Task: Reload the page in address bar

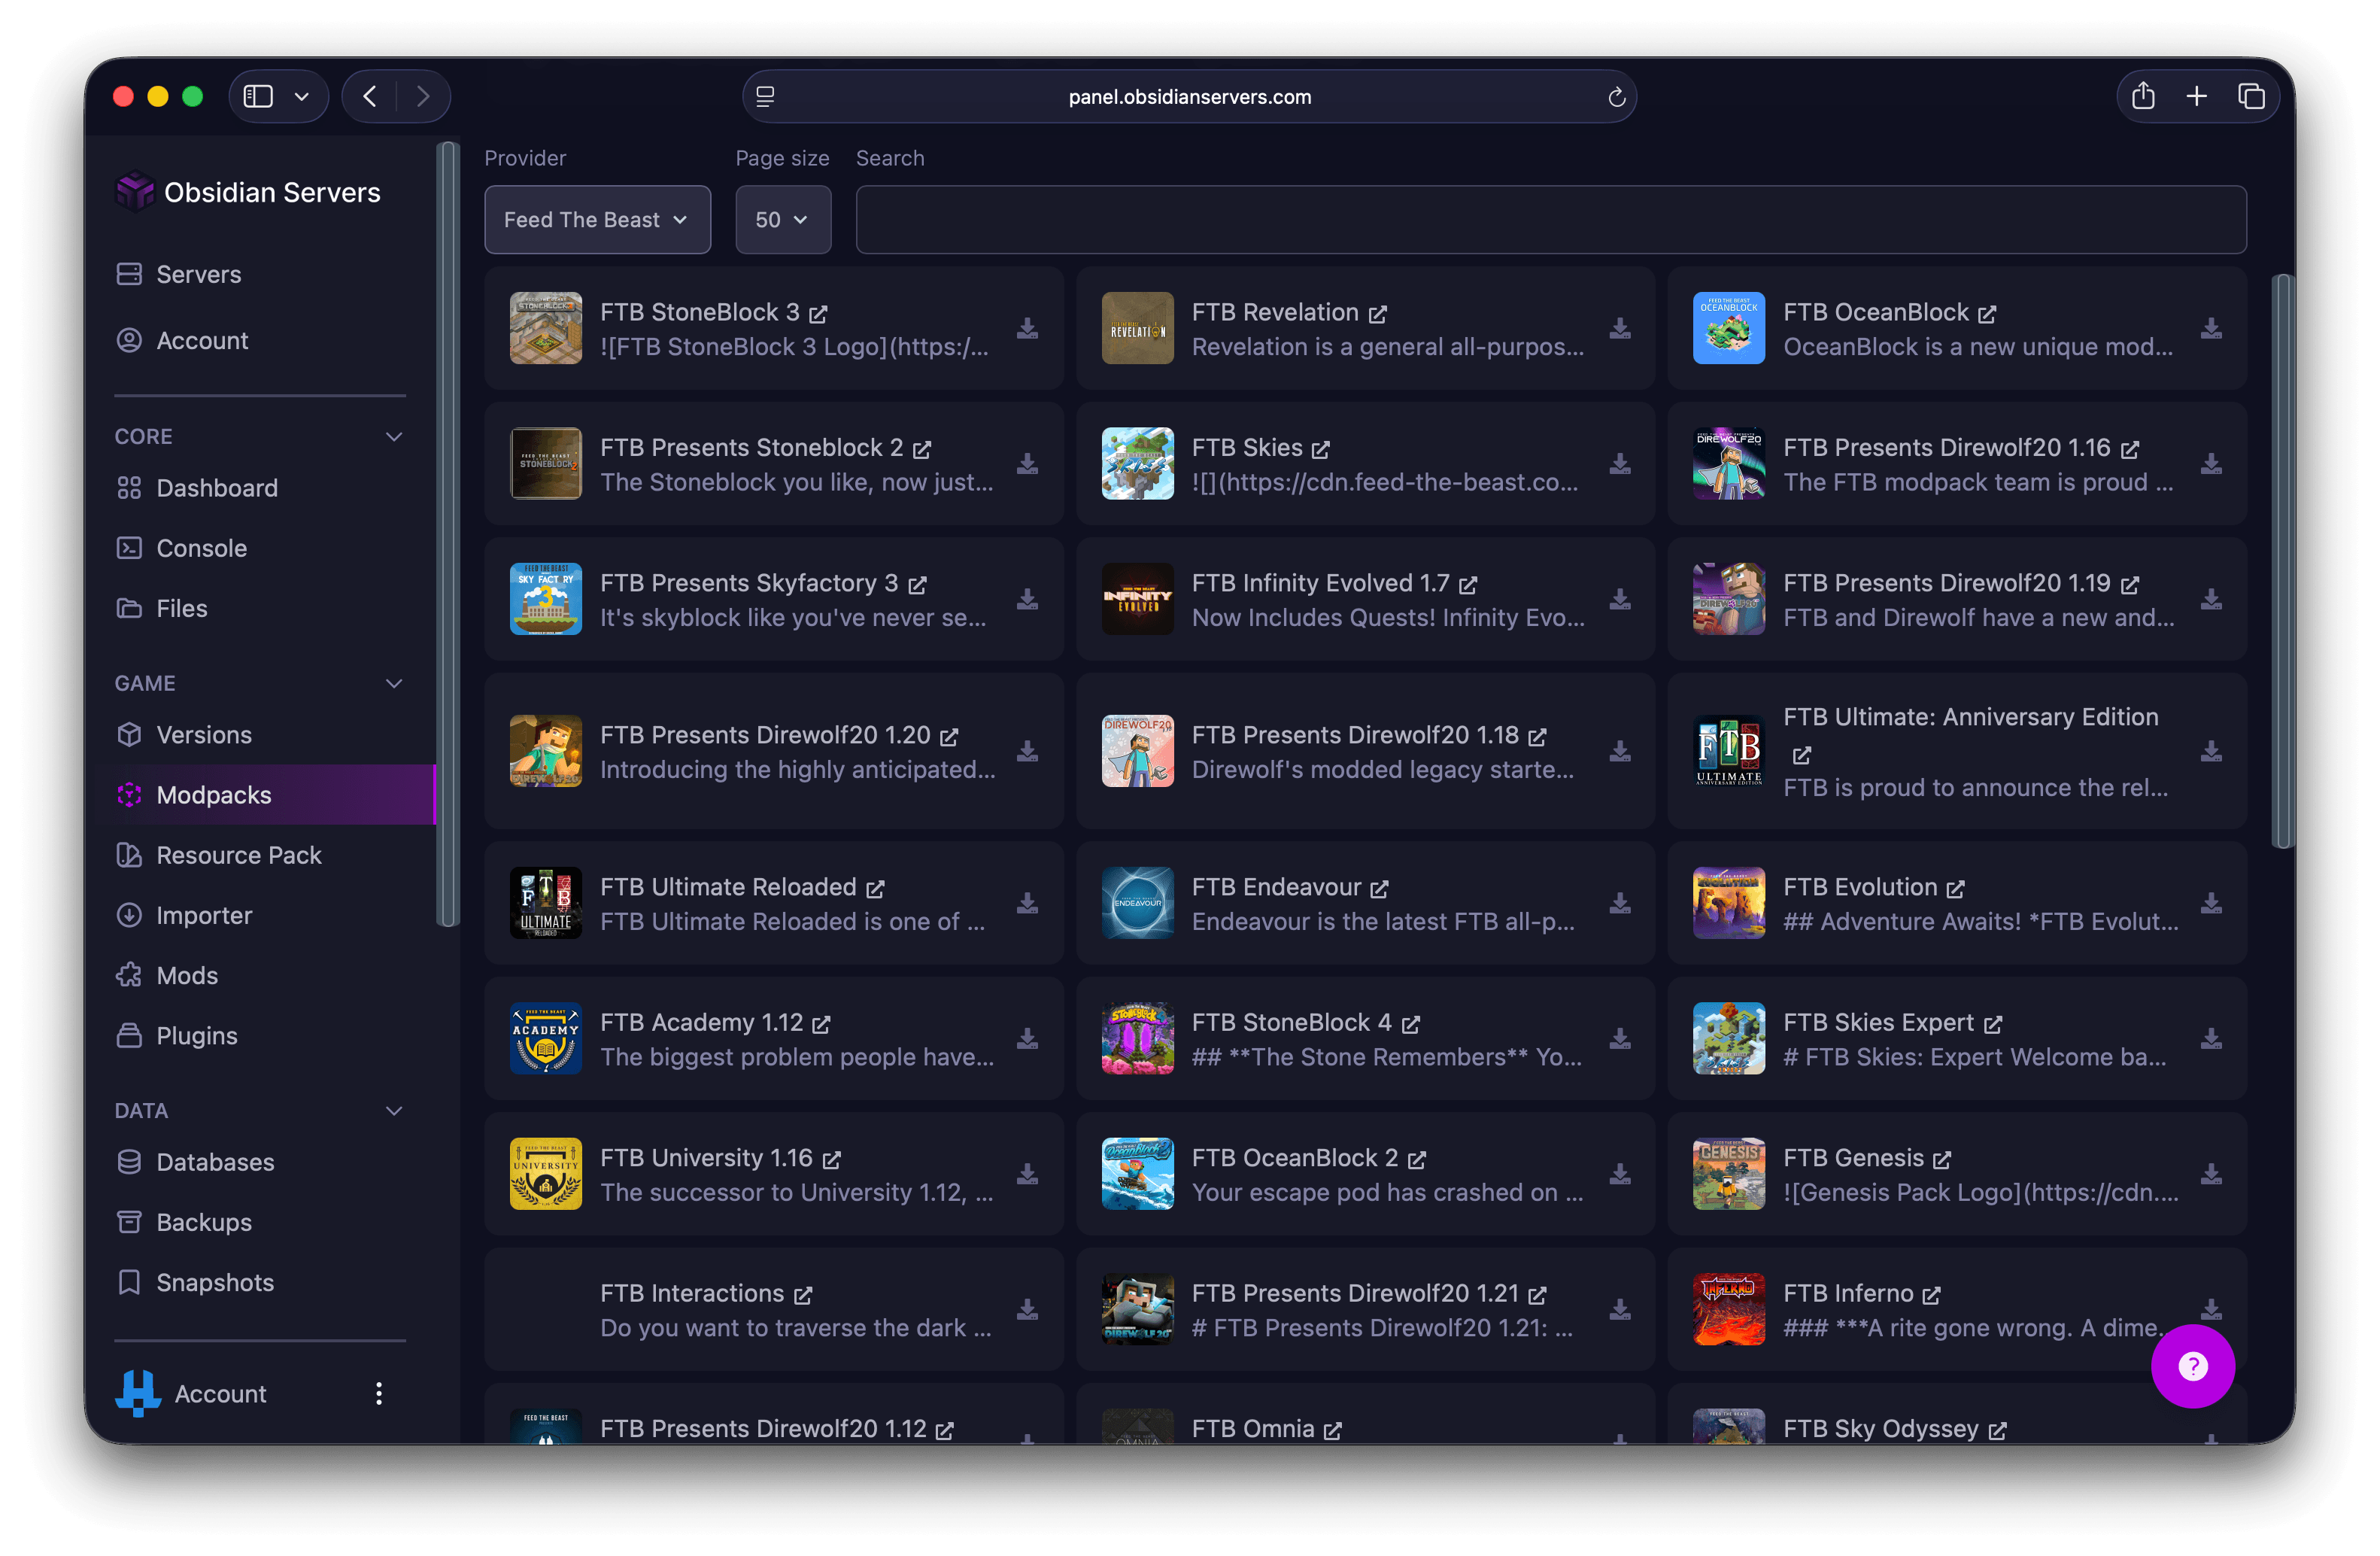Action: 1616,97
